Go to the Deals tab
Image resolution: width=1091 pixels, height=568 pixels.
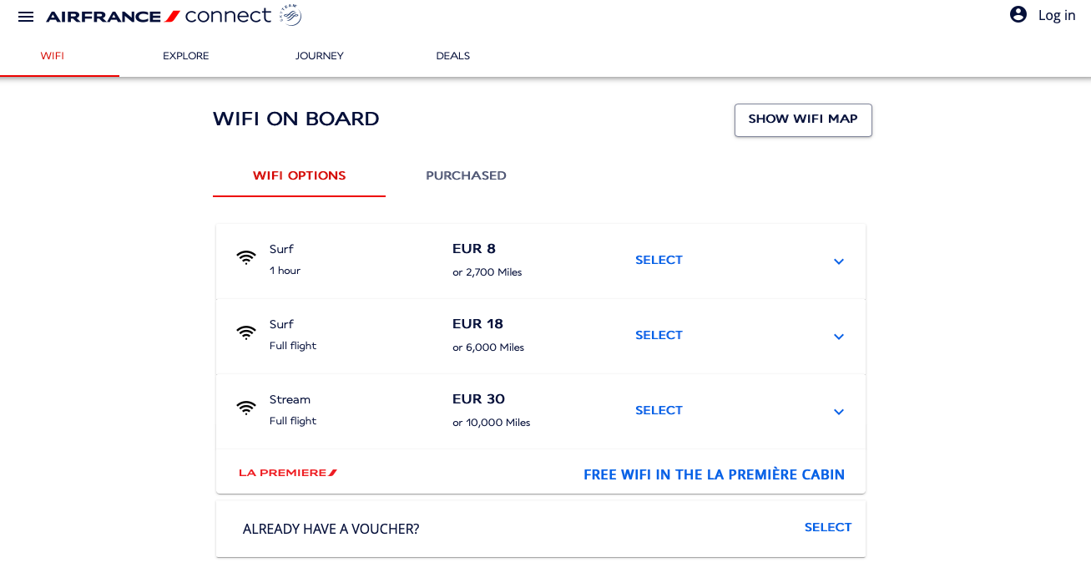coord(452,56)
